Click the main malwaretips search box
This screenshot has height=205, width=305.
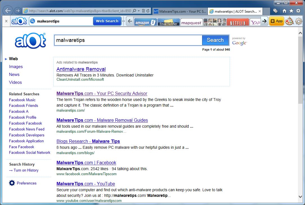tap(128, 40)
